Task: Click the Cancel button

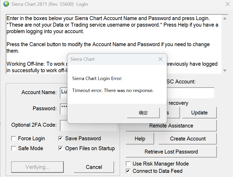Action: point(94,167)
